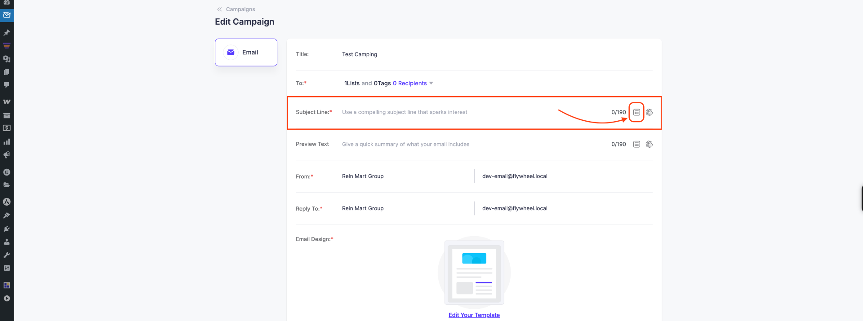Click the Edit Your Template link
The image size is (863, 321).
(474, 315)
